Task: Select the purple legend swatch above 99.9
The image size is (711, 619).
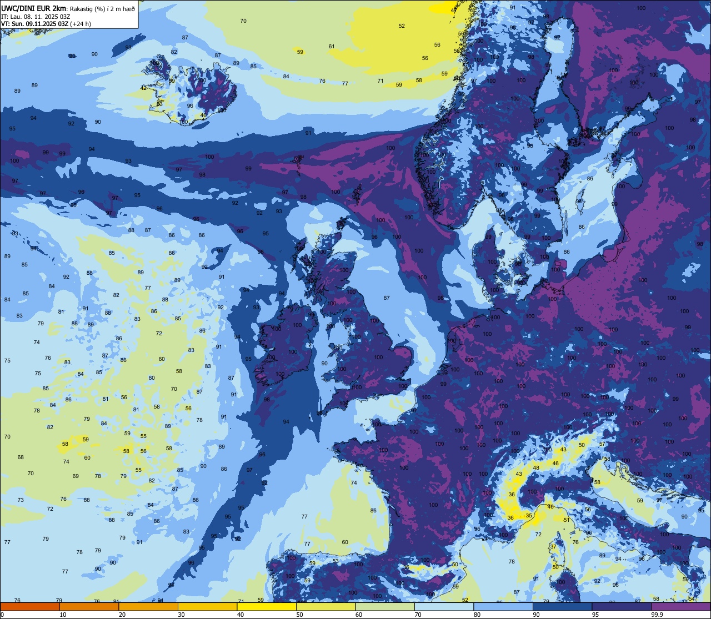Action: tap(680, 606)
